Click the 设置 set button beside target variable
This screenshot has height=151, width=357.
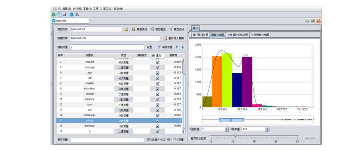[x=150, y=47]
